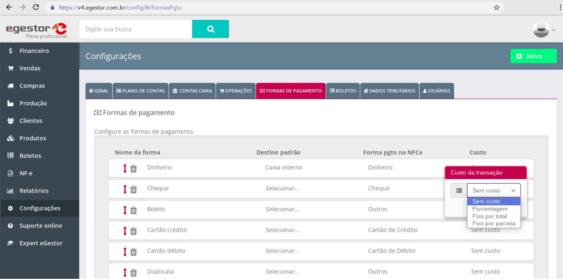Open the Sem custo combo box

click(x=494, y=191)
